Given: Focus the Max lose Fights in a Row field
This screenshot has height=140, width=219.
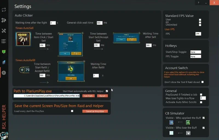Looking at the screenshot, I should pos(203,98).
